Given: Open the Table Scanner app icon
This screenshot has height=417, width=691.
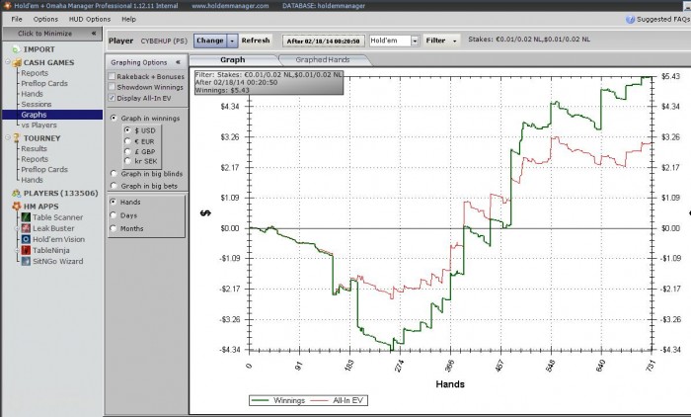Looking at the screenshot, I should [26, 217].
